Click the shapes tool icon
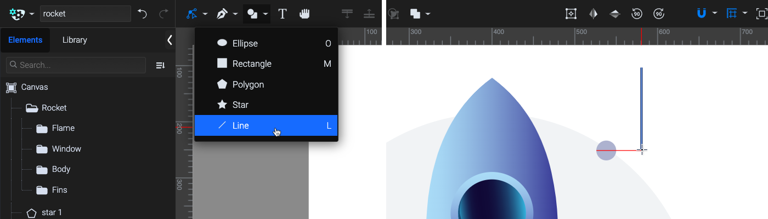The height and width of the screenshot is (219, 768). pos(252,14)
